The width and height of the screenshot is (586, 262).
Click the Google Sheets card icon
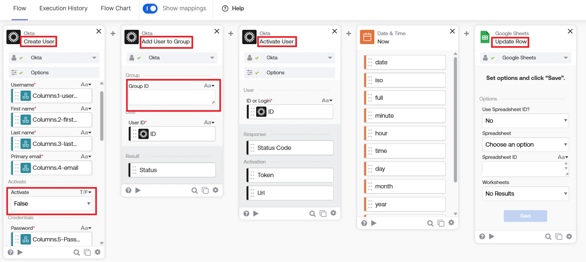coord(485,37)
